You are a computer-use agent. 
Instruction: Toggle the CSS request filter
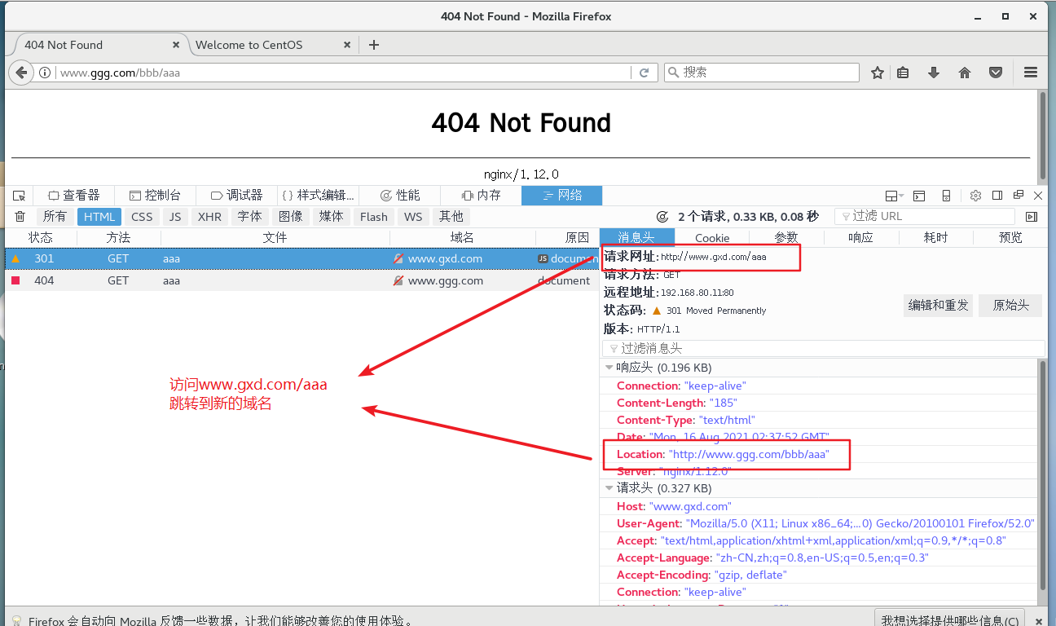142,216
